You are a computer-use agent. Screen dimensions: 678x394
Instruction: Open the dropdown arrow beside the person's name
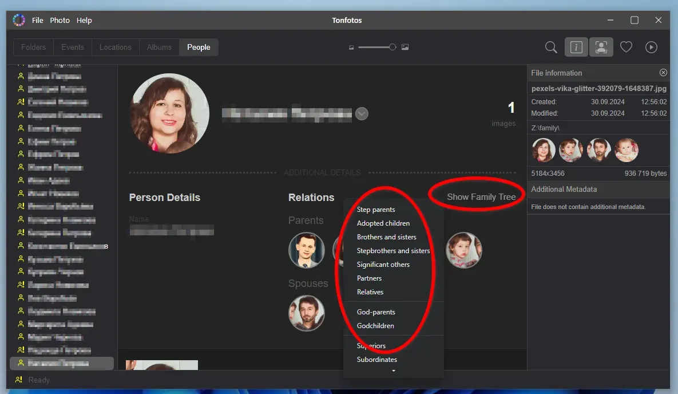[362, 113]
